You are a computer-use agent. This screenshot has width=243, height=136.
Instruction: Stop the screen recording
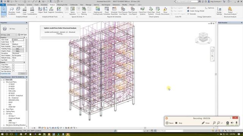tap(179, 123)
